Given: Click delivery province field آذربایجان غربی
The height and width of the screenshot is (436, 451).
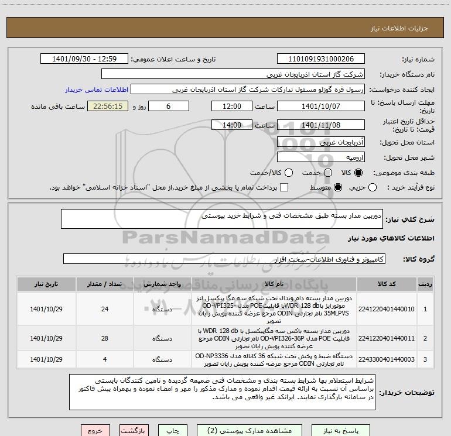Looking at the screenshot, I should 321,142.
